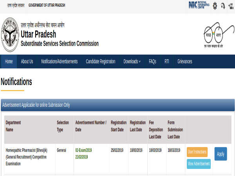This screenshot has width=235, height=176.
Task: Open User Instructions for Homeopathic Pharmacist
Action: (197, 152)
